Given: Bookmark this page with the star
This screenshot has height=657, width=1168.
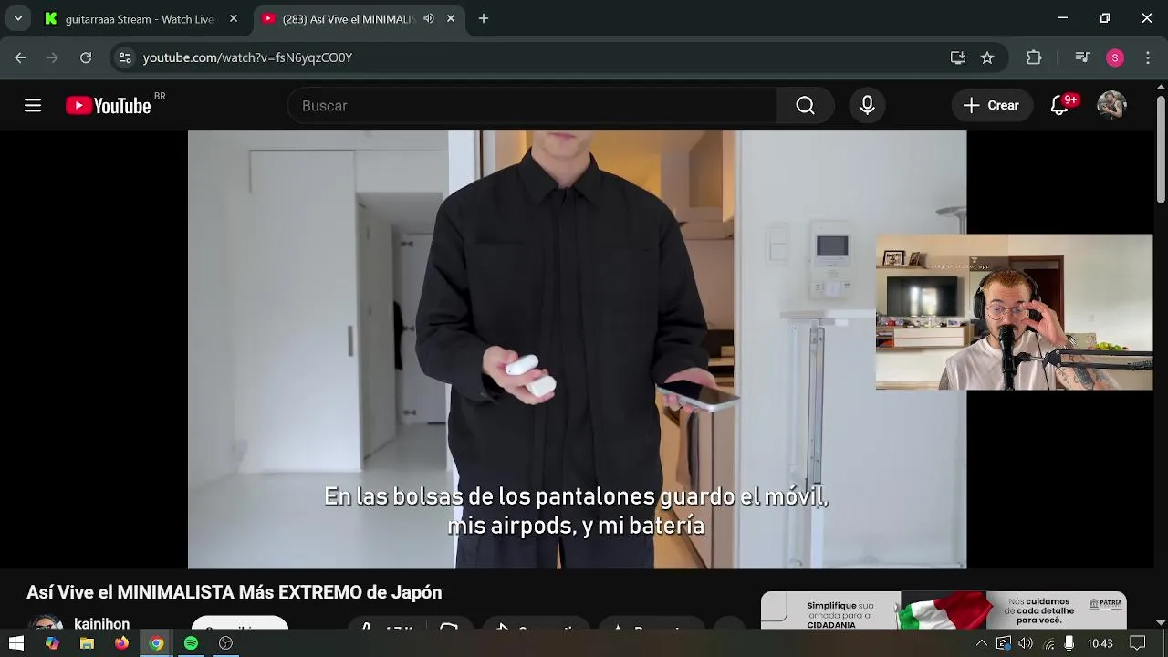Looking at the screenshot, I should (987, 57).
